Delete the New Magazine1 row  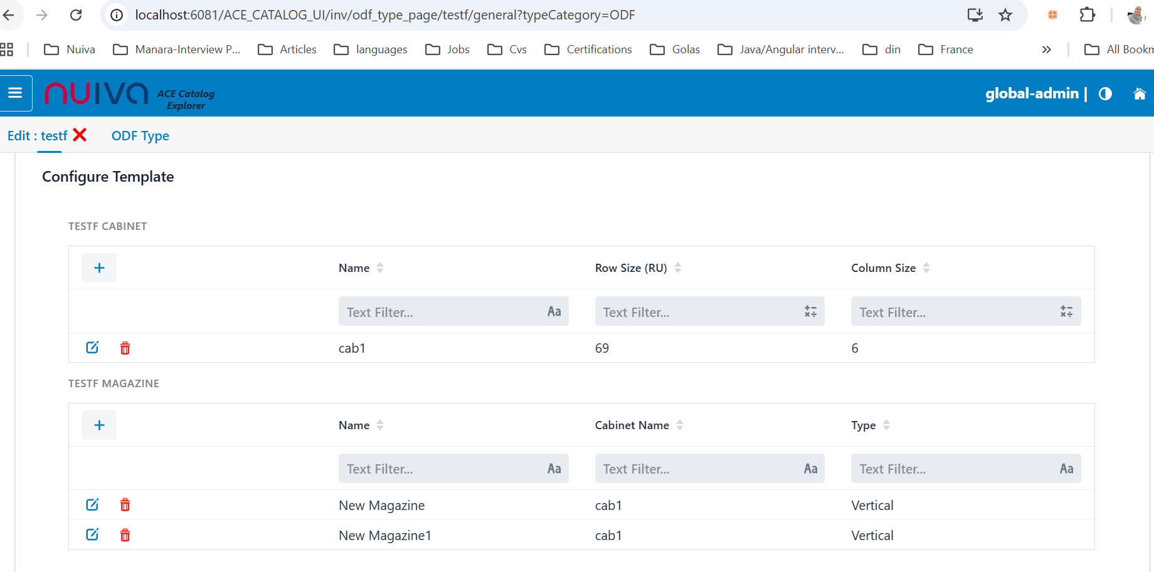(x=125, y=535)
